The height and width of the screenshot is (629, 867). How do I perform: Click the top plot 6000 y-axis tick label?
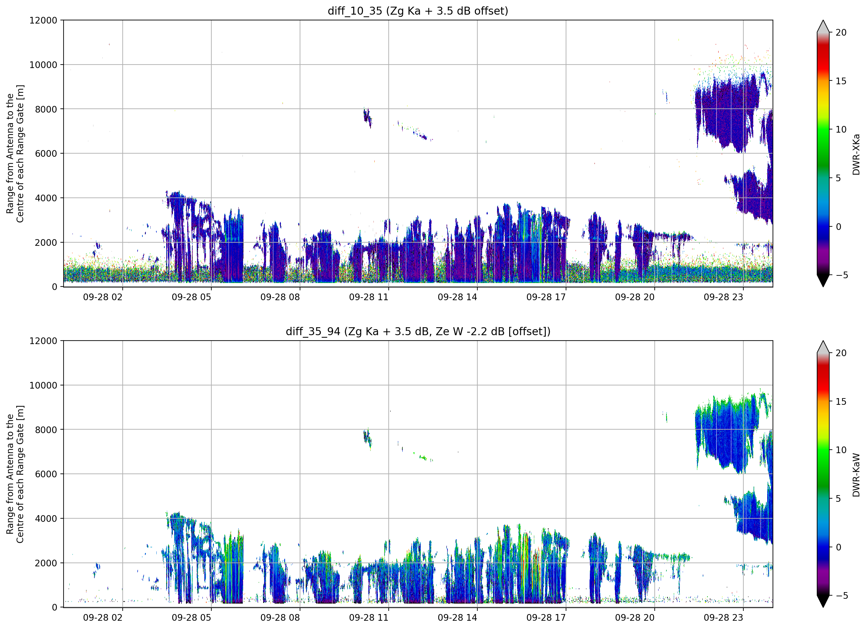click(46, 153)
